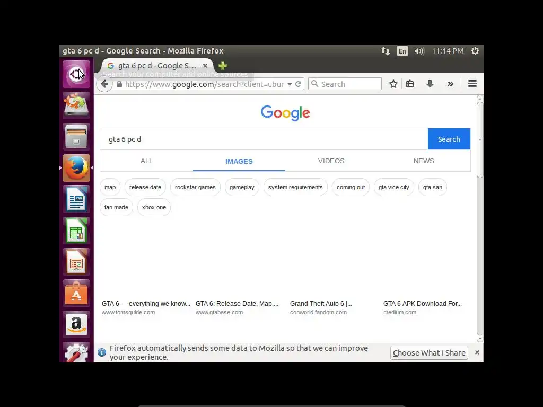Select the 'gameplay' chip
Viewport: 543px width, 407px height.
coord(242,187)
